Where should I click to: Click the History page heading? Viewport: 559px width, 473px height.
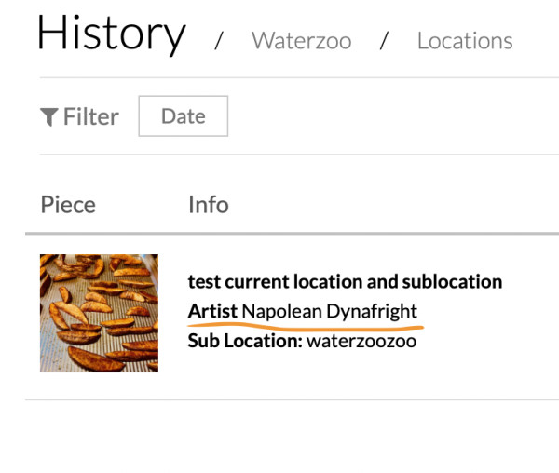point(111,35)
